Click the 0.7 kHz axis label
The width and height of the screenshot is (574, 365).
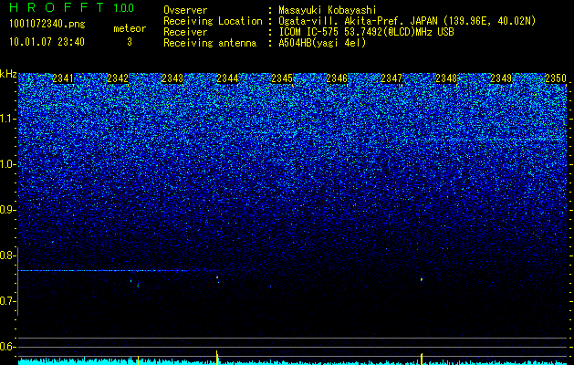pos(8,301)
